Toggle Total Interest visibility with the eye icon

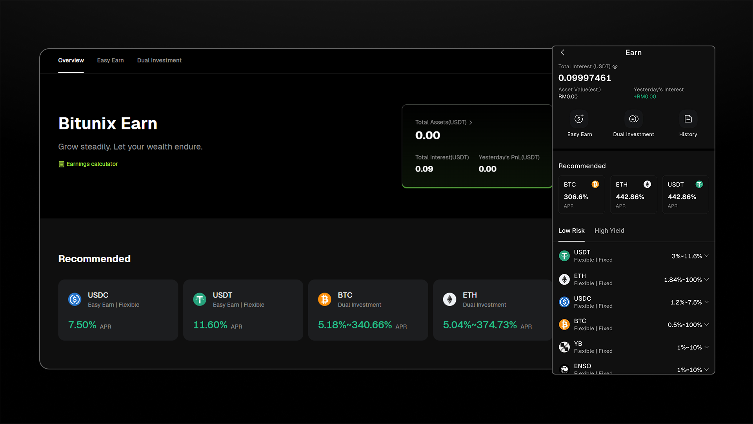(x=615, y=66)
